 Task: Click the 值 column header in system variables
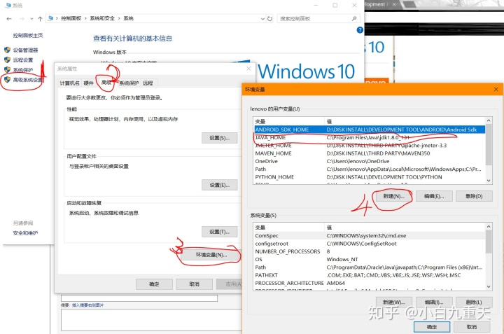tap(405, 228)
